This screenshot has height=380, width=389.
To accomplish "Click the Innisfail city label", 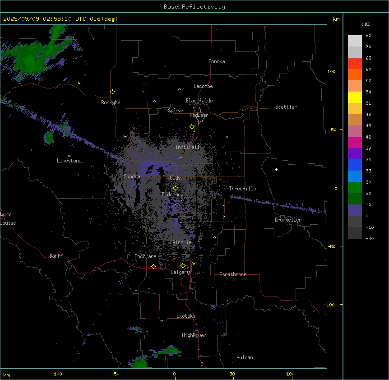I will coord(187,147).
